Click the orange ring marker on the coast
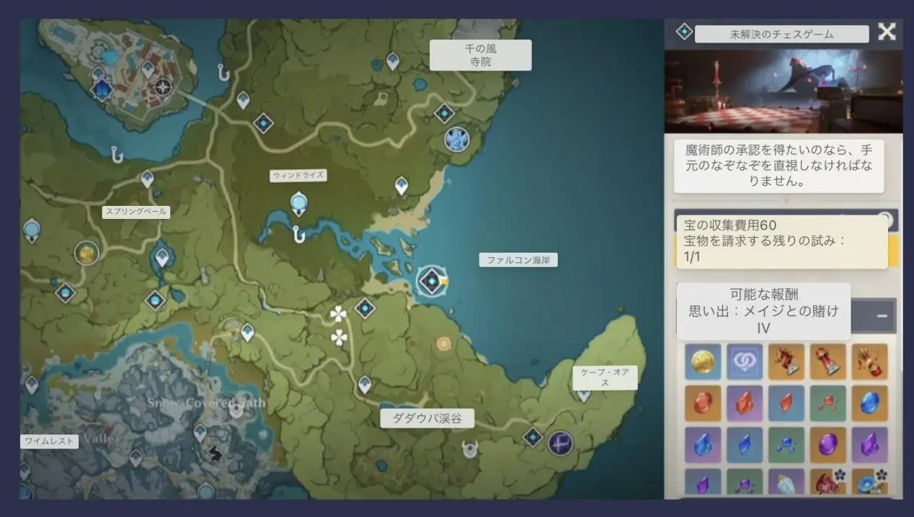Viewport: 914px width, 517px height. [x=443, y=343]
